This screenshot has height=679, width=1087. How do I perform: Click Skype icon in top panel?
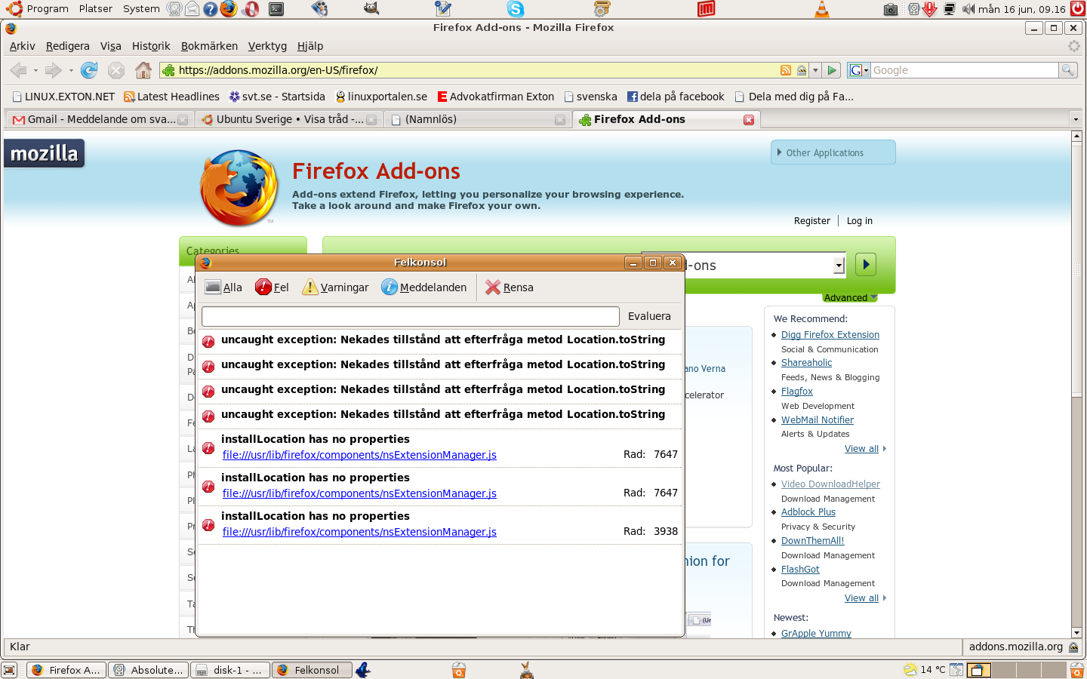click(516, 9)
